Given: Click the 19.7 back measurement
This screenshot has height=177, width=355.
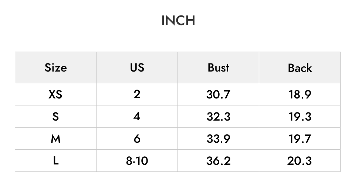Looking at the screenshot, I should (x=300, y=139).
